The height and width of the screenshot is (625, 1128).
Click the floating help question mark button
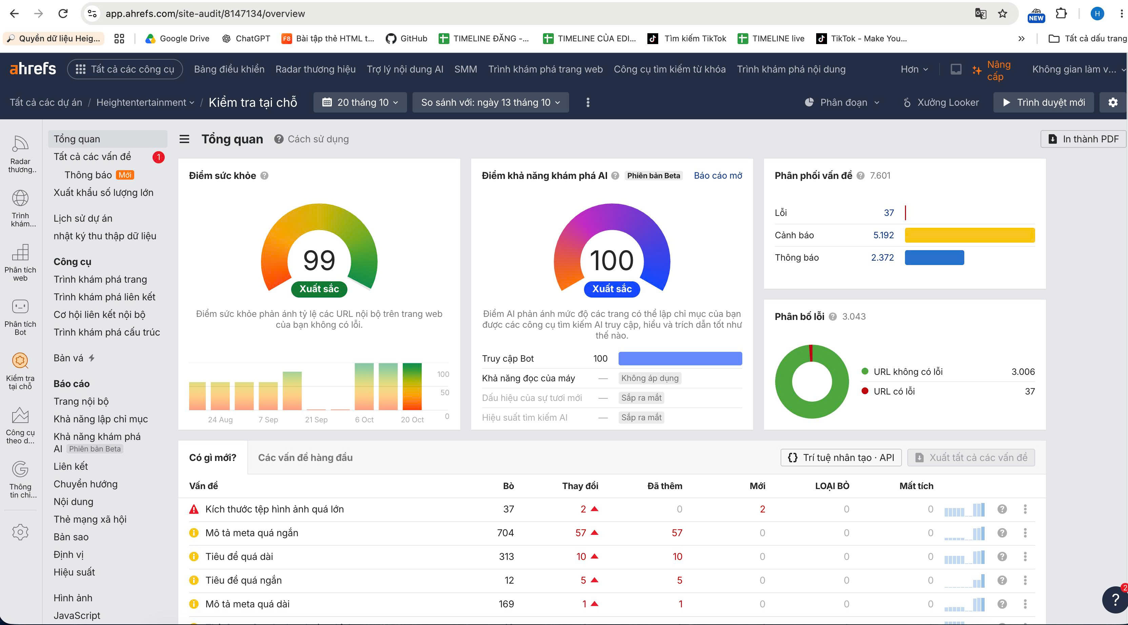point(1115,600)
